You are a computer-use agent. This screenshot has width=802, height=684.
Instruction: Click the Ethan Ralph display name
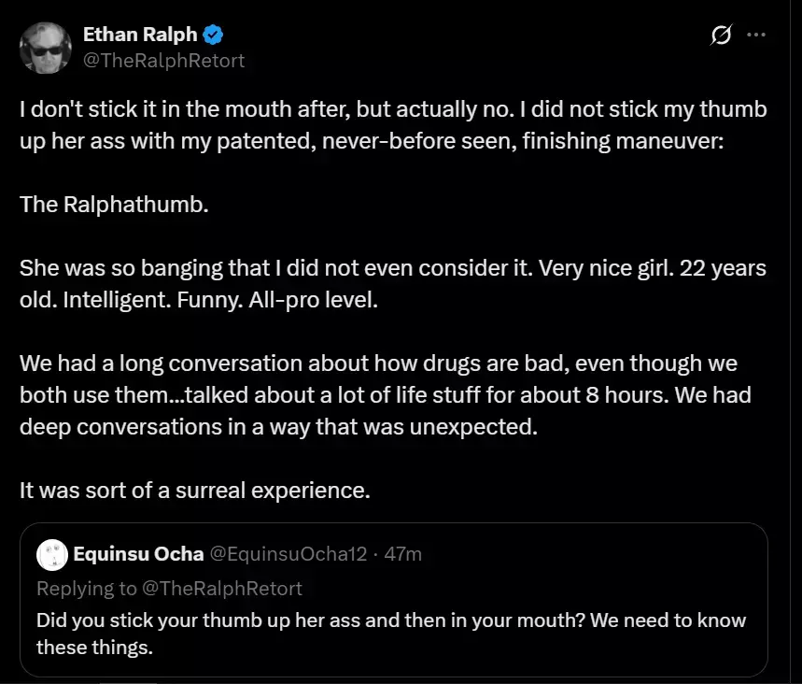(140, 35)
